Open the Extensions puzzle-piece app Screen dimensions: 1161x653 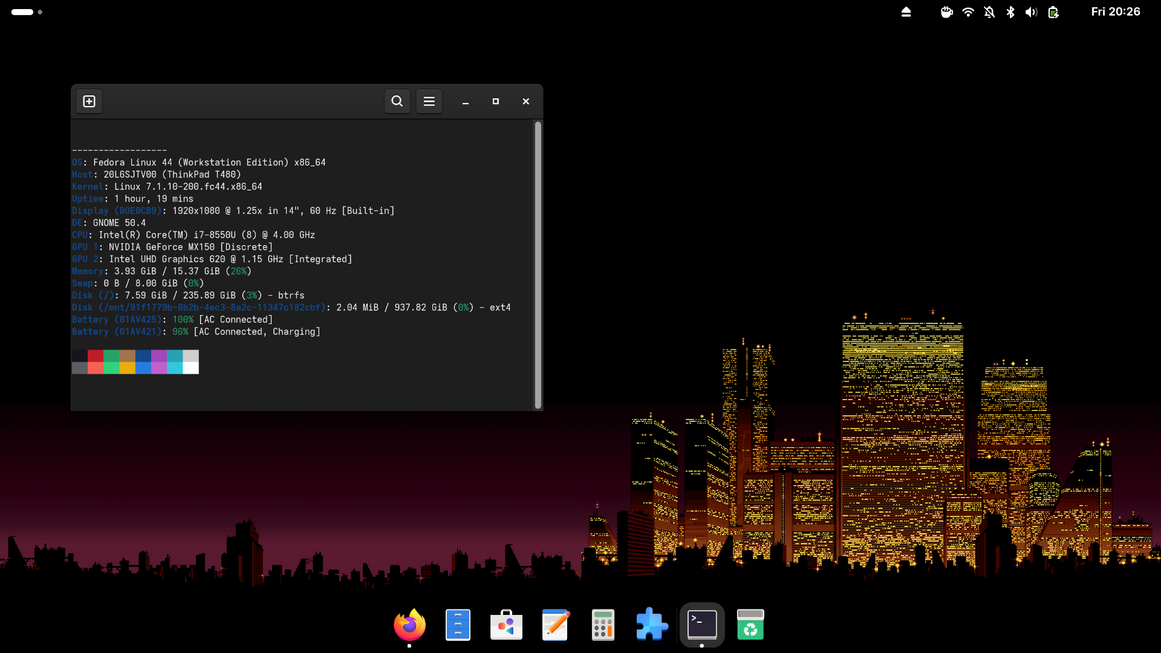tap(652, 625)
